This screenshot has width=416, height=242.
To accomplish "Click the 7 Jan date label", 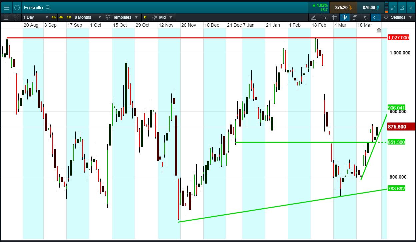I will click(x=249, y=25).
